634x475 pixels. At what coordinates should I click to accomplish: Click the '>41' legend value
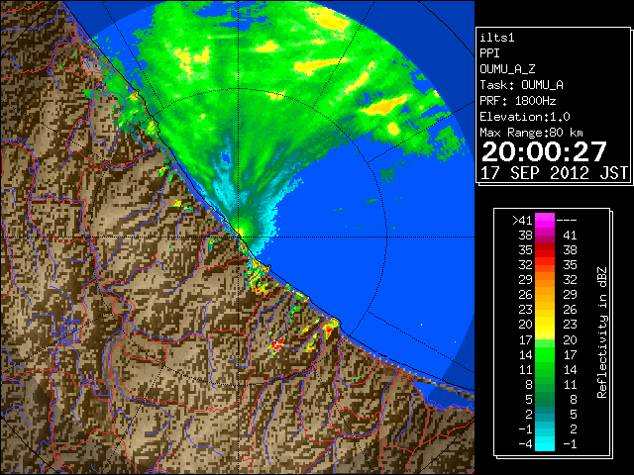[x=522, y=221]
